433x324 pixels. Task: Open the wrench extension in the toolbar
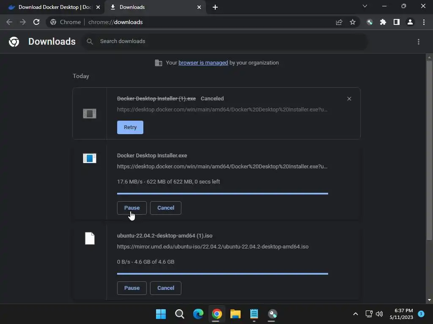coord(370,22)
